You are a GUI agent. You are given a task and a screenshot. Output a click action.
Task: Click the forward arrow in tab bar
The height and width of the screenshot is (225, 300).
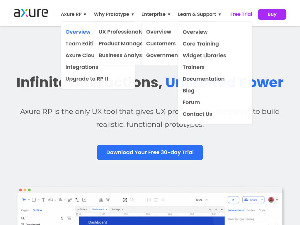click(x=216, y=209)
